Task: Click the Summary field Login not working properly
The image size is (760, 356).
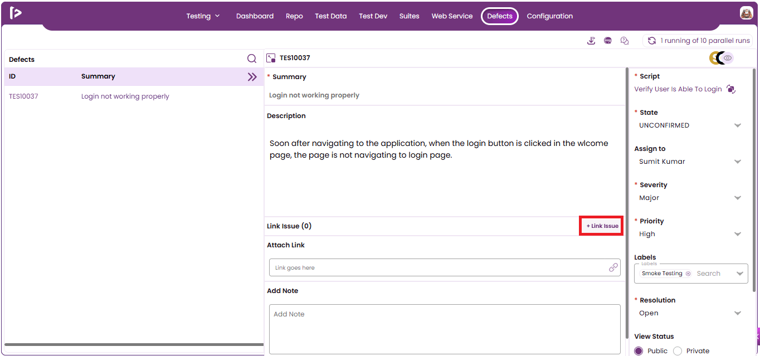Action: 314,95
